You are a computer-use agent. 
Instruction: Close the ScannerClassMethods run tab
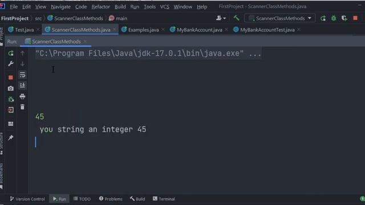click(86, 42)
